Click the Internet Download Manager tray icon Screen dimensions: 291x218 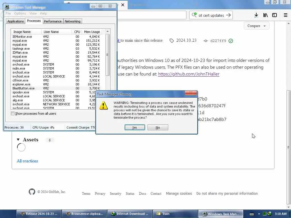point(270,214)
